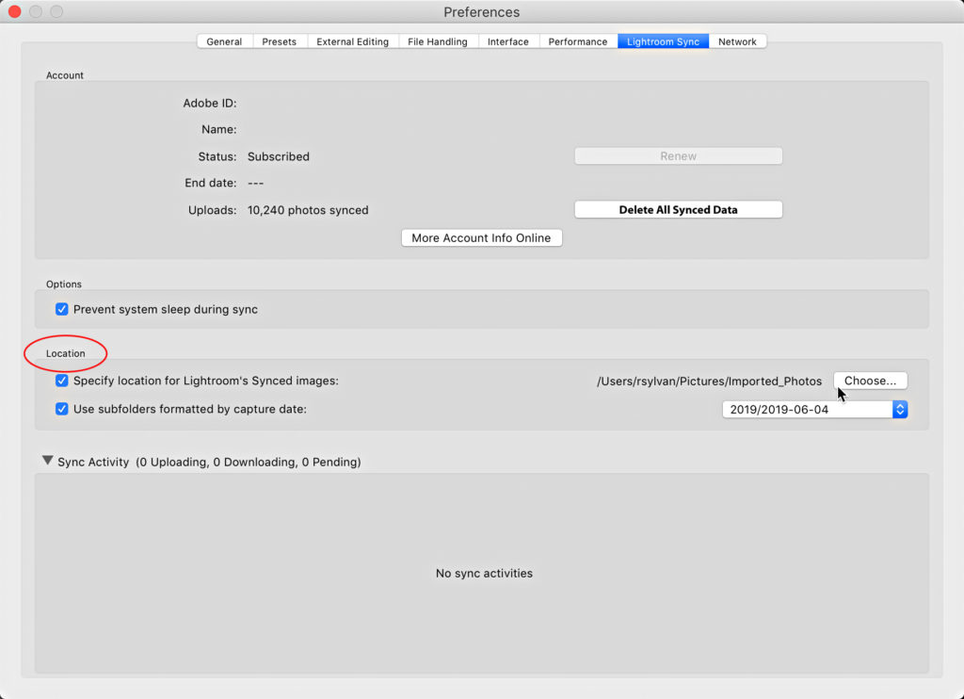964x699 pixels.
Task: Uncheck Specify location for Lightroom's Synced images
Action: (61, 381)
